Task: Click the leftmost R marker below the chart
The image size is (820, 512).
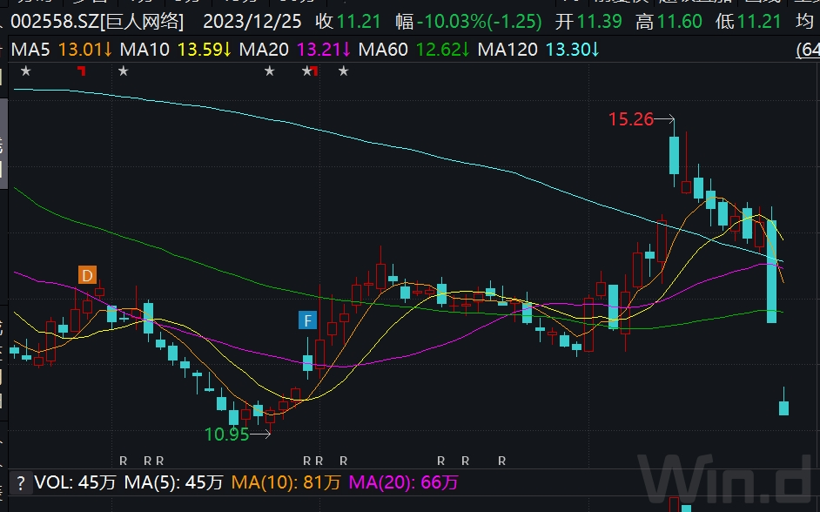Action: click(124, 461)
